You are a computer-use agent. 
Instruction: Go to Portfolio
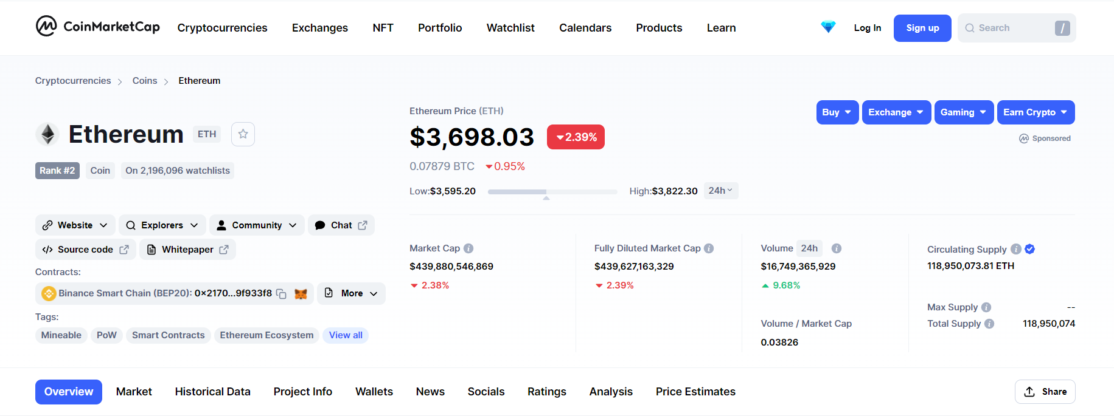tap(440, 28)
